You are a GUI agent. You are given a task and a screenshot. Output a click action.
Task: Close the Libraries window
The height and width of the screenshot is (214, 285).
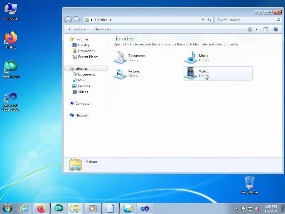[x=277, y=12]
